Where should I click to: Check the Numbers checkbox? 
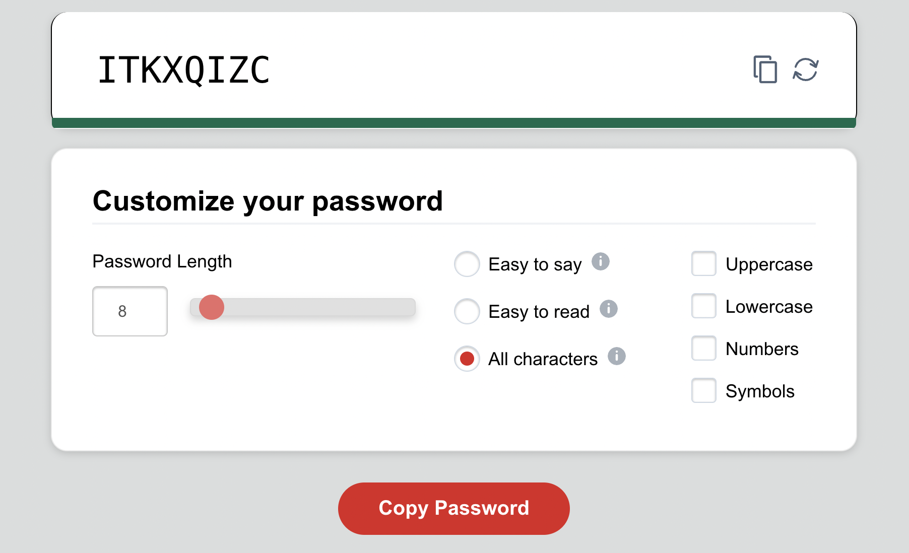point(704,348)
